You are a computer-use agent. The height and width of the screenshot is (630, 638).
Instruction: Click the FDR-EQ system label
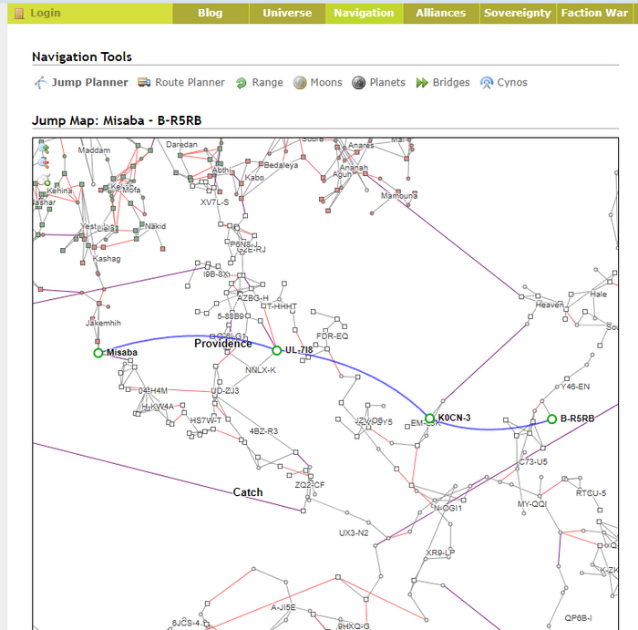click(x=333, y=336)
